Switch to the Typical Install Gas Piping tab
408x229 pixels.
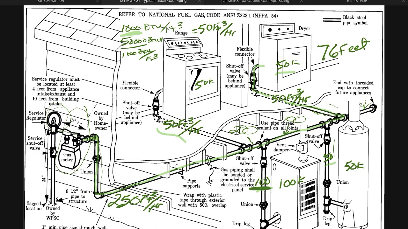pyautogui.click(x=153, y=1)
